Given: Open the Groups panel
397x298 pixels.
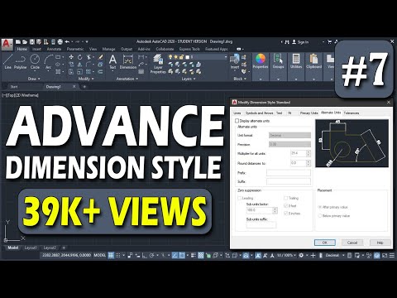Looking at the screenshot, I should [x=278, y=61].
